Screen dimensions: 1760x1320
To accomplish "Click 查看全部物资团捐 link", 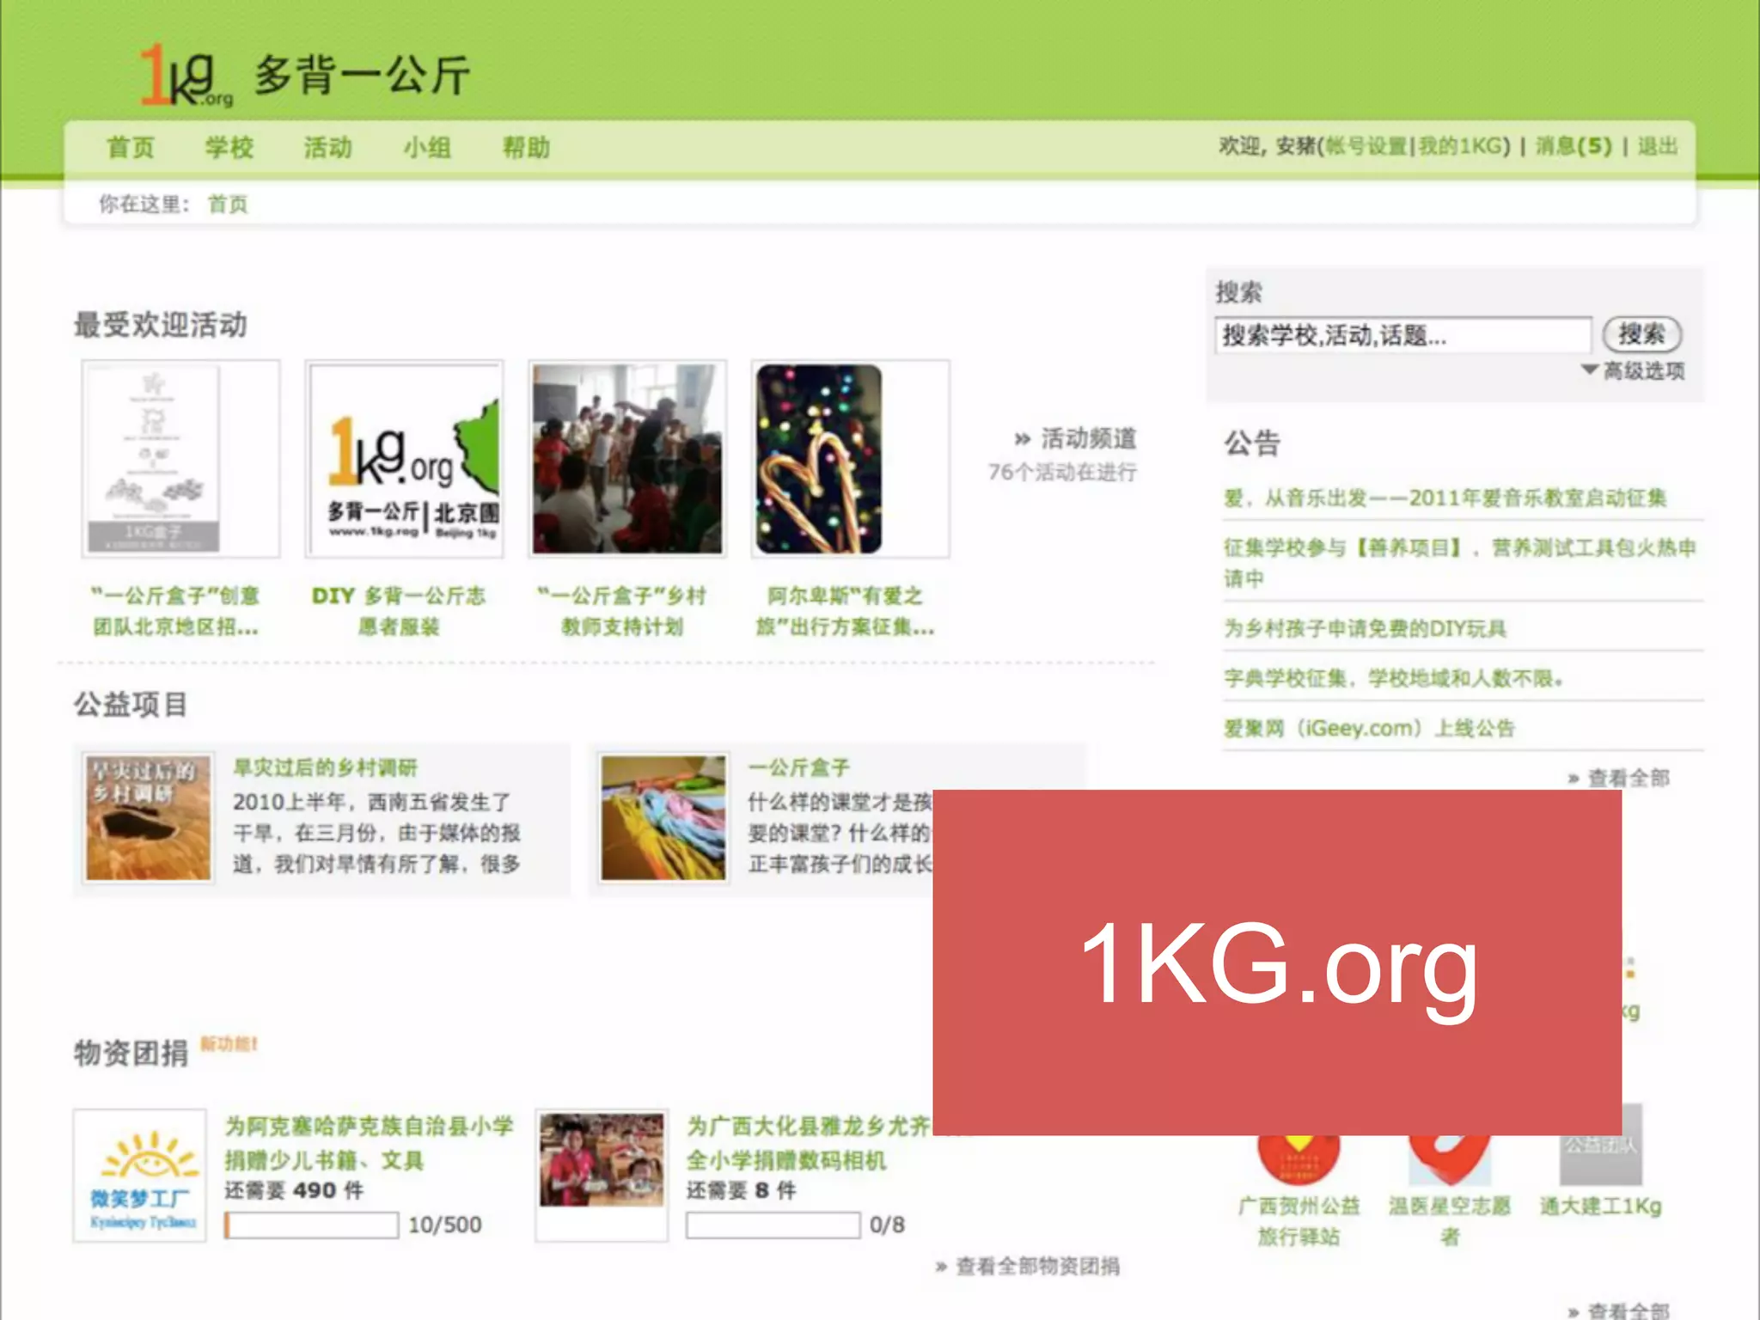I will coord(1028,1266).
